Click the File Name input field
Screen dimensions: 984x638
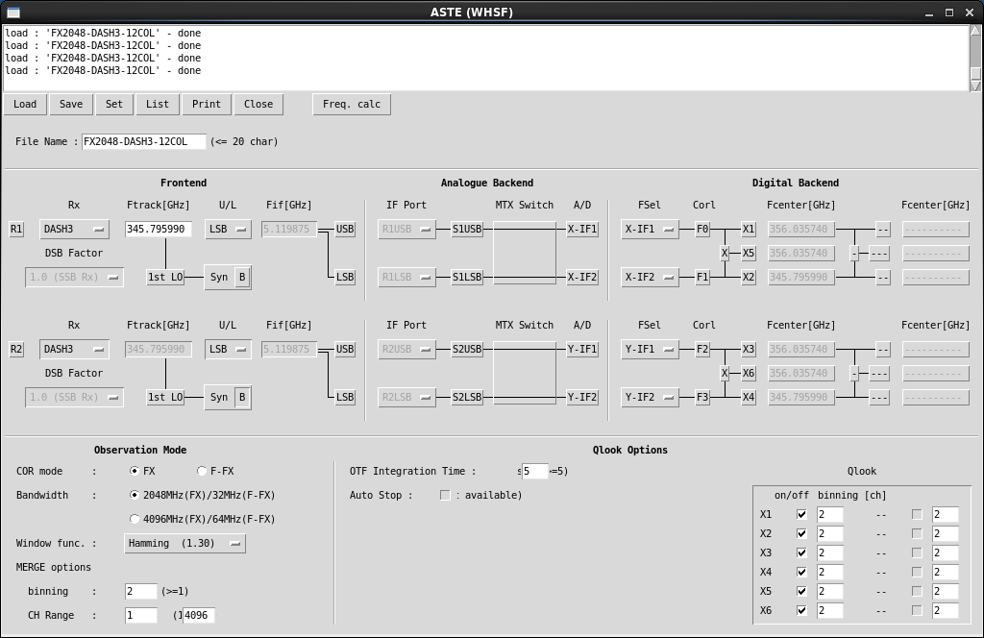(x=144, y=142)
